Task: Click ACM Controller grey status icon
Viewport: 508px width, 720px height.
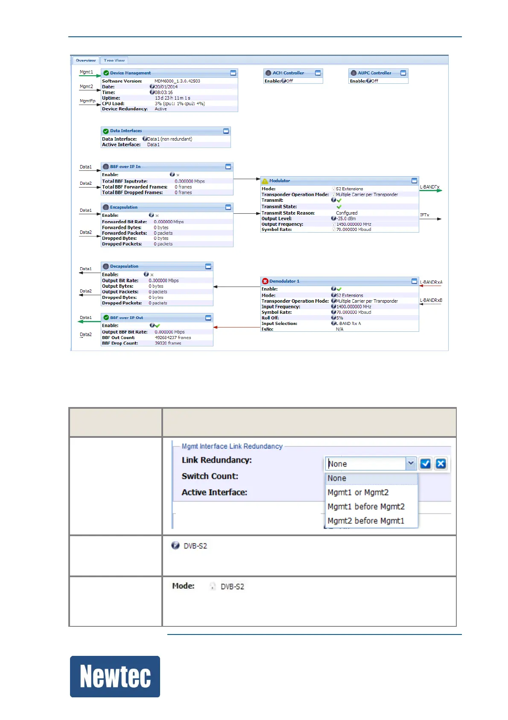Action: [x=268, y=73]
